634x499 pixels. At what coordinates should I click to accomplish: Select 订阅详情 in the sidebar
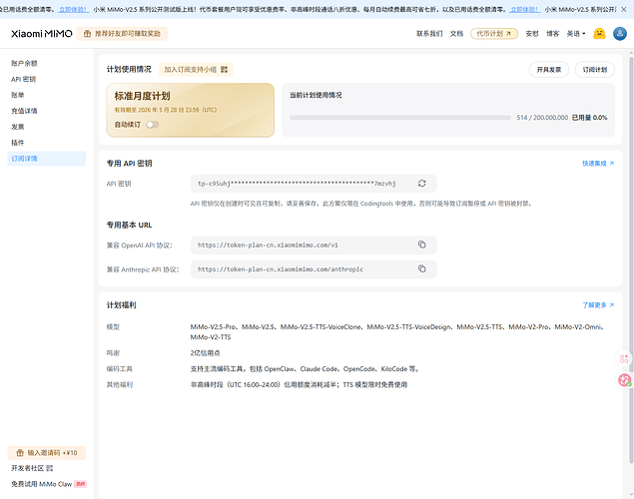47,159
